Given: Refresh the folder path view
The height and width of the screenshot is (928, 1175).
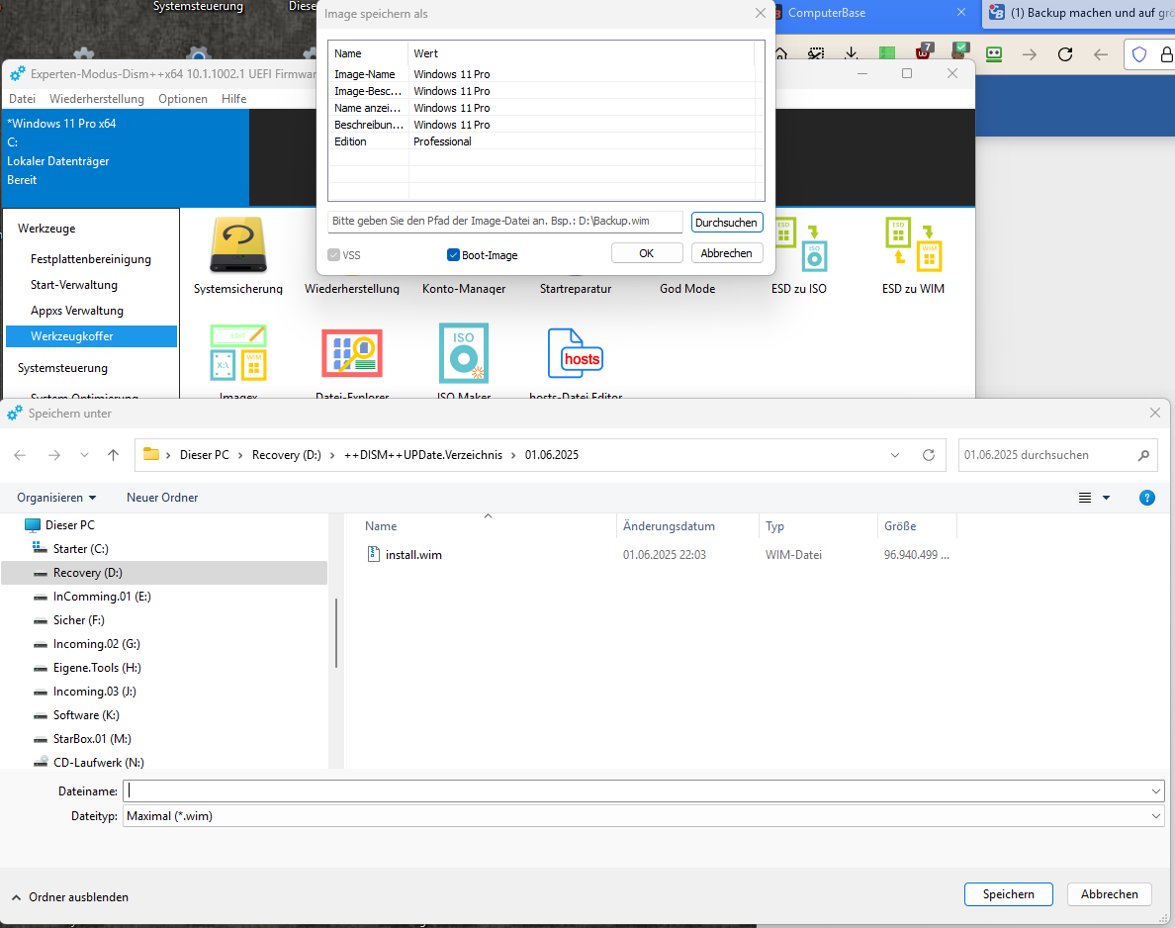Looking at the screenshot, I should (x=929, y=455).
